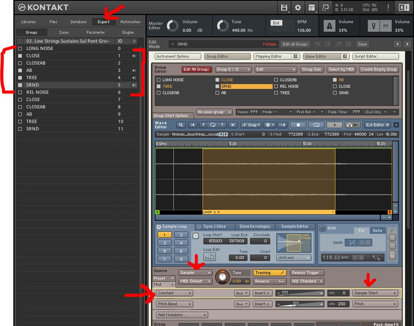Open Kontakt options via gear icon

tap(298, 8)
